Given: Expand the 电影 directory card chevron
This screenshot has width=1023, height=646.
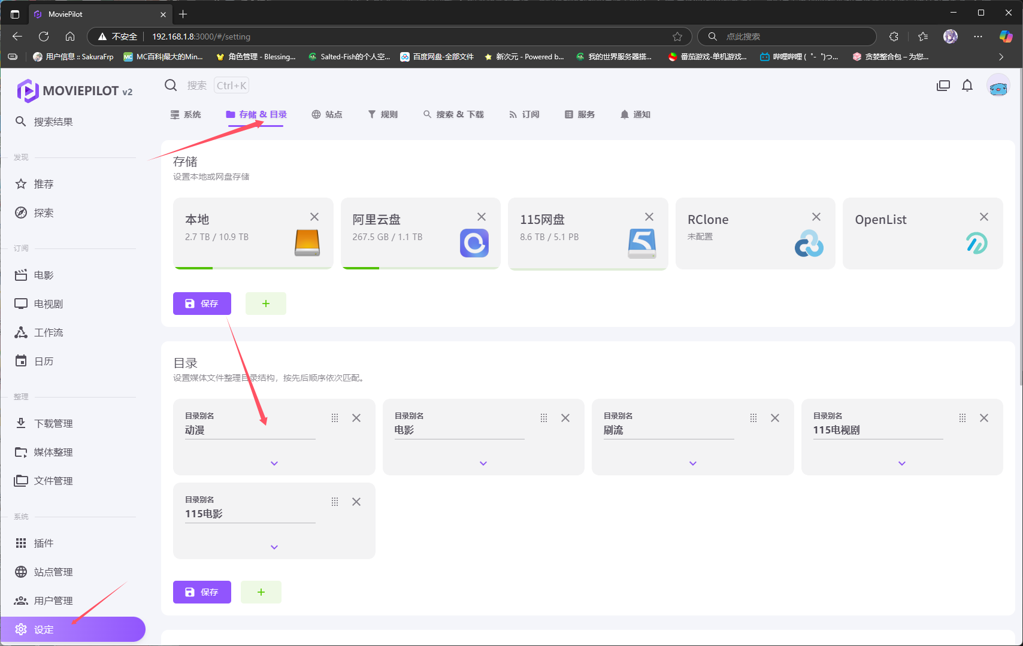Looking at the screenshot, I should pyautogui.click(x=483, y=463).
